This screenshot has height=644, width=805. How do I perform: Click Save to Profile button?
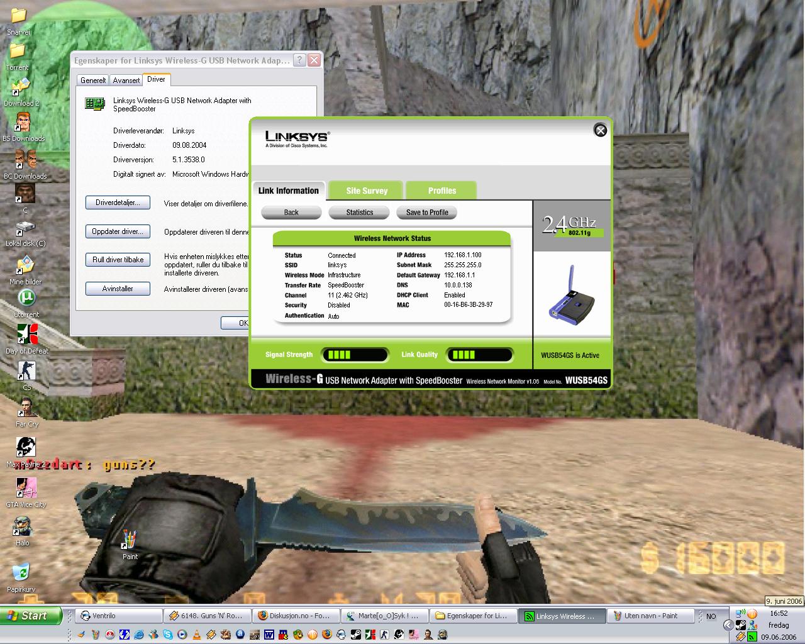(x=427, y=213)
